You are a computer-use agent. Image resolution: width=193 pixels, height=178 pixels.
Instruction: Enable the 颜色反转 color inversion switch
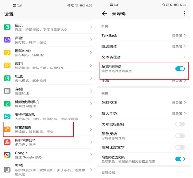coord(180,136)
